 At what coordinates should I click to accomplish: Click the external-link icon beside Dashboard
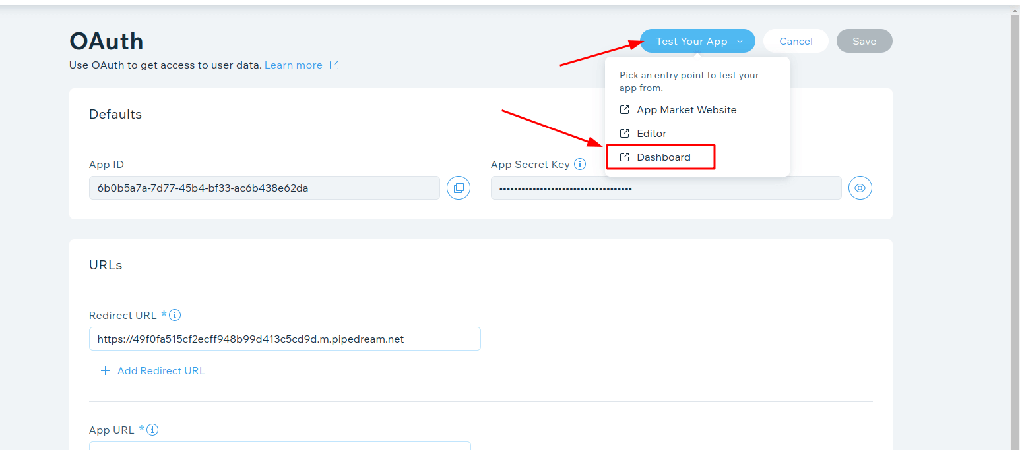(x=624, y=157)
